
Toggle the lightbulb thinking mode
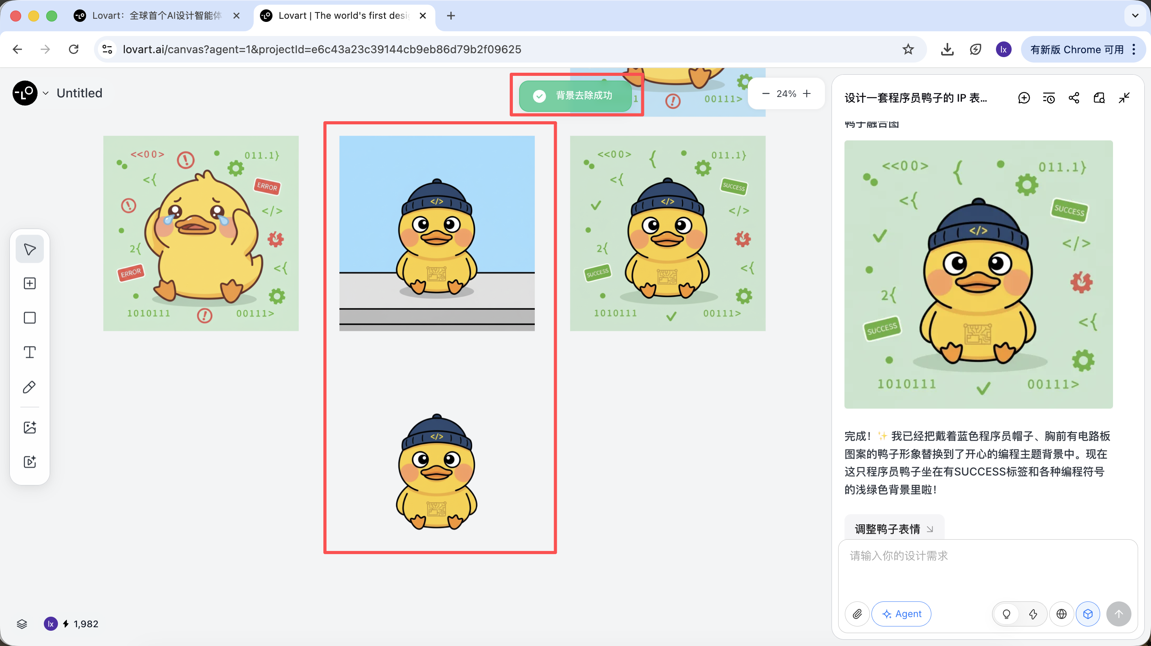(x=1006, y=614)
